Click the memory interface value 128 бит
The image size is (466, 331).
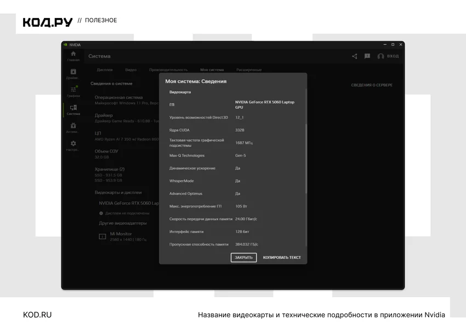point(242,231)
